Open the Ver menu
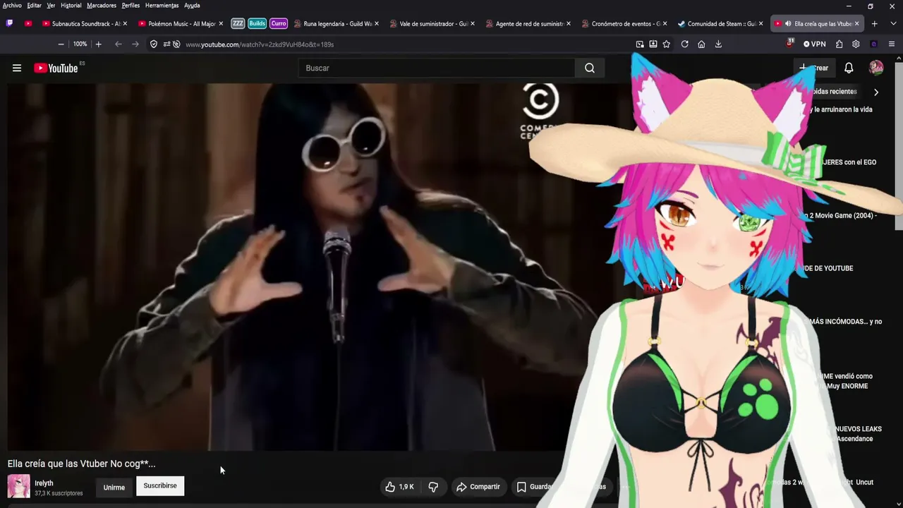903x508 pixels. tap(51, 6)
